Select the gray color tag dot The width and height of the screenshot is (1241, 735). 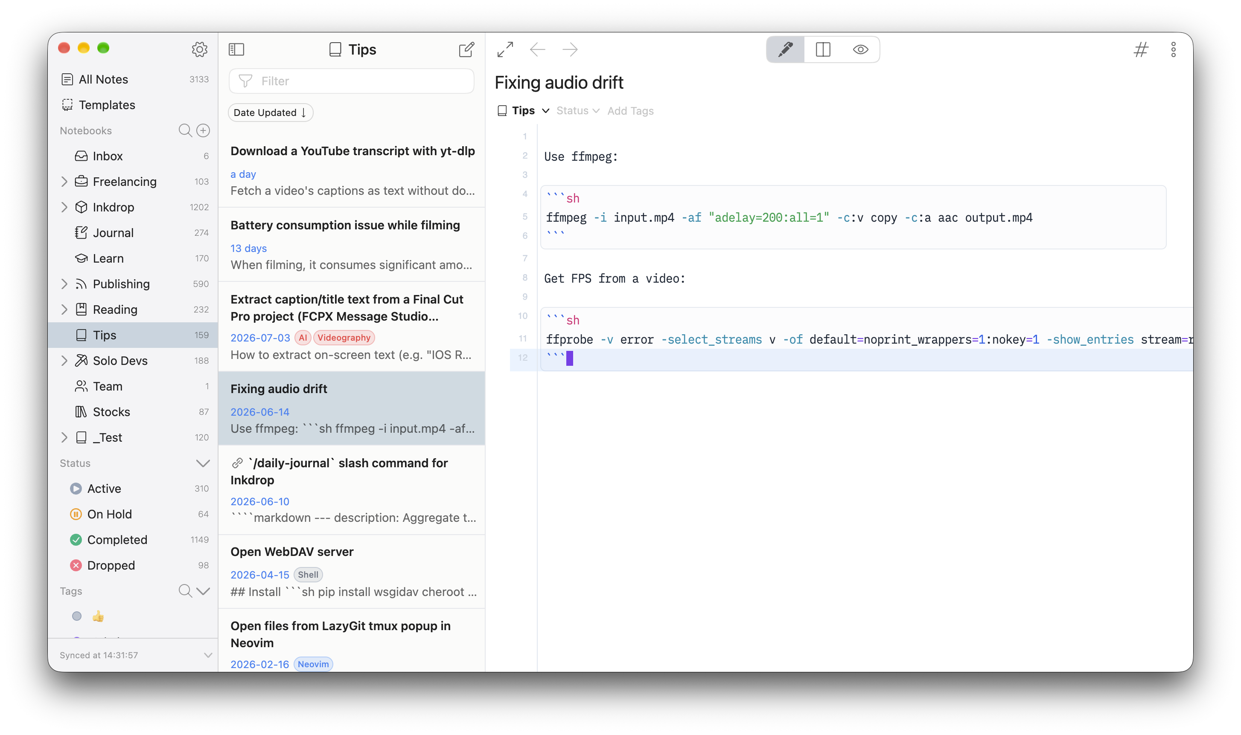click(x=77, y=616)
